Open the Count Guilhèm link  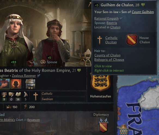point(143,12)
